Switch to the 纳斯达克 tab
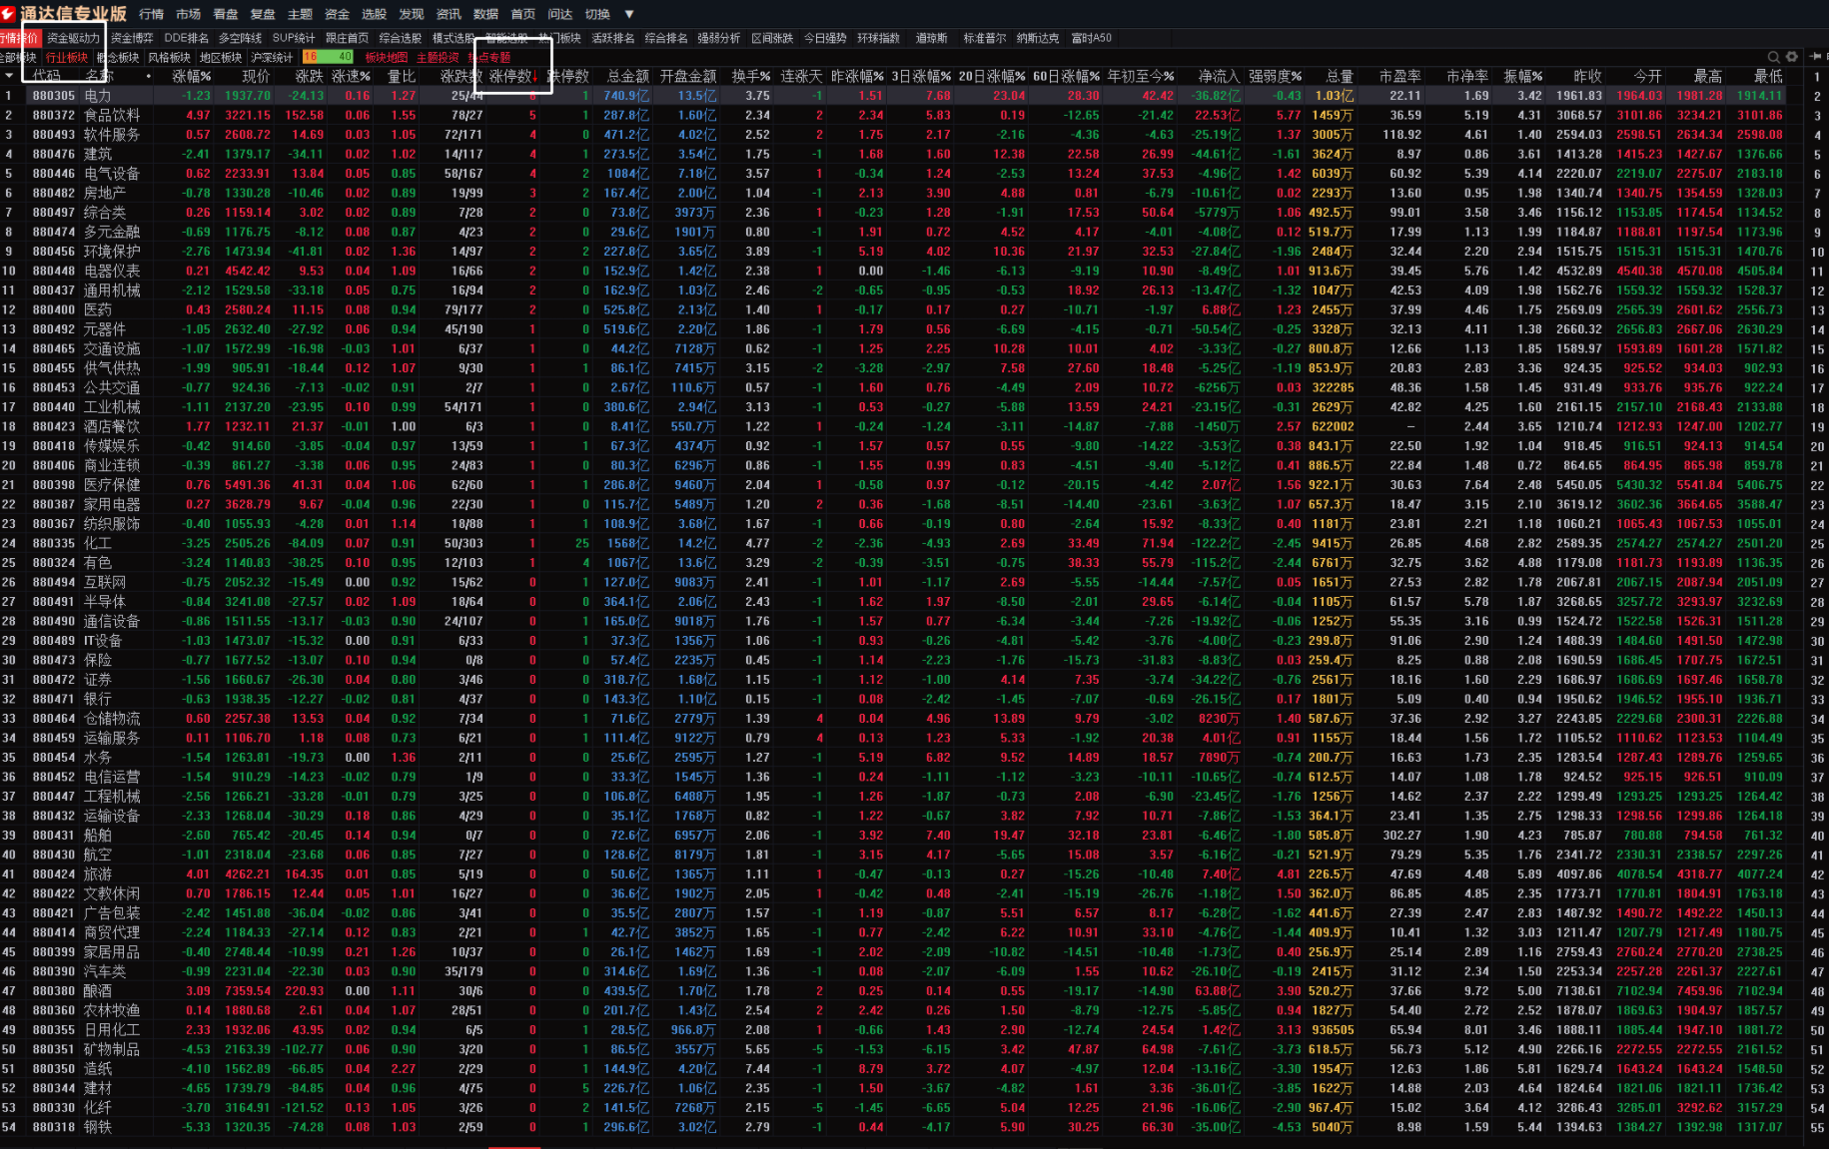1829x1152 pixels. pyautogui.click(x=1038, y=38)
